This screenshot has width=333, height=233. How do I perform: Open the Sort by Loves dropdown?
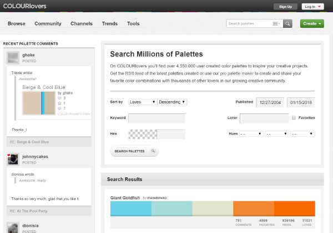(143, 102)
